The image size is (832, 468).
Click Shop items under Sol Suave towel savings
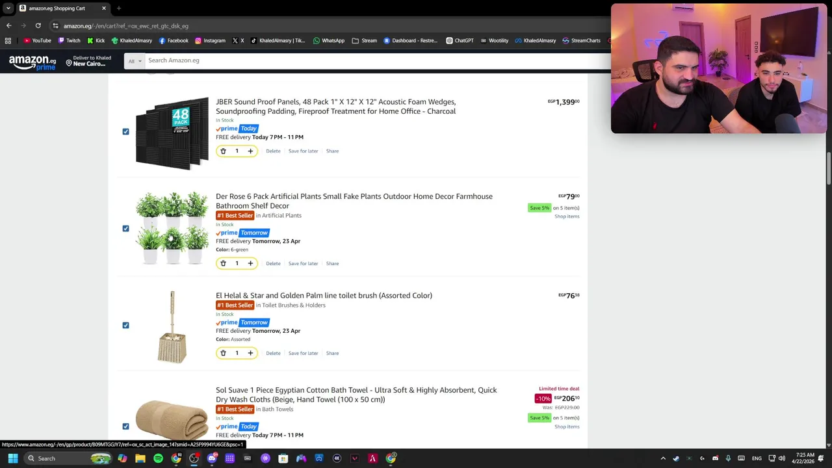[x=567, y=426]
